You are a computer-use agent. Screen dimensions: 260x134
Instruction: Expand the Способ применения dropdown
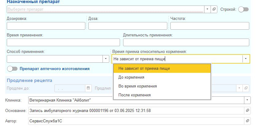click(106, 59)
